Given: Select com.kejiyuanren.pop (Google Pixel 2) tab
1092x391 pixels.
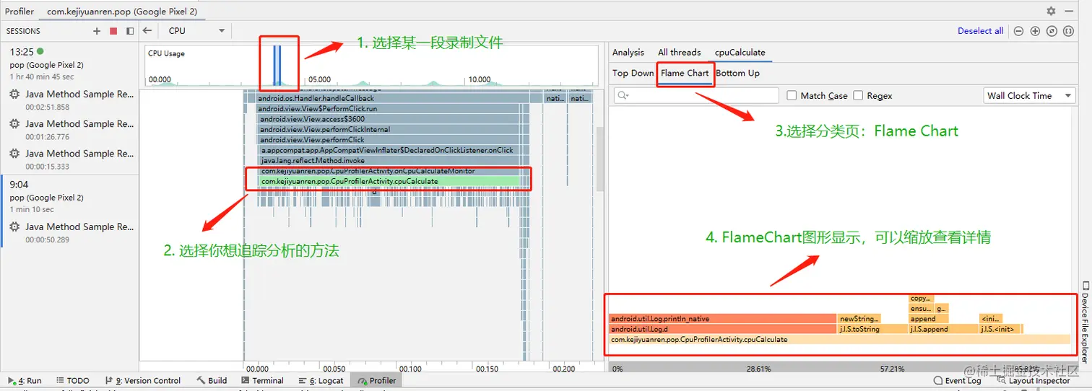Looking at the screenshot, I should tap(122, 12).
